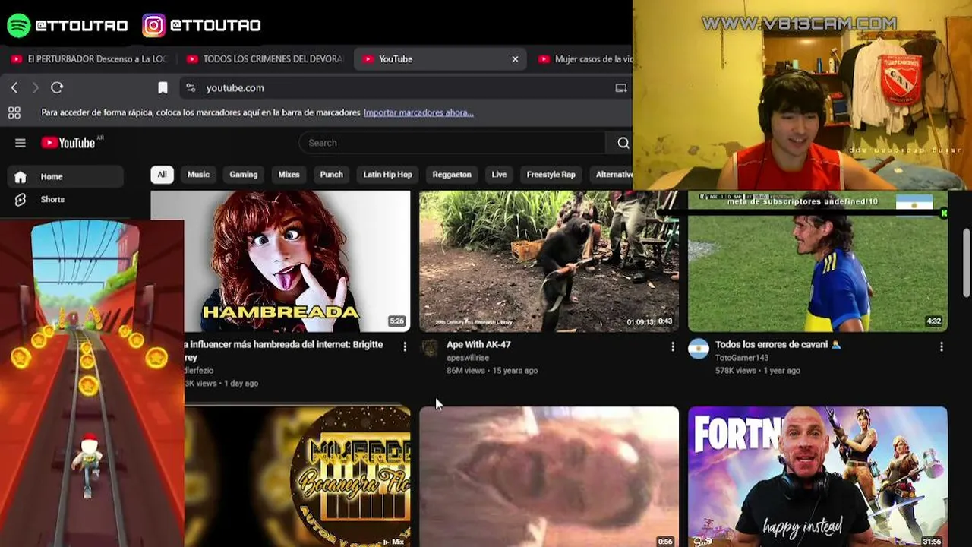Image resolution: width=972 pixels, height=547 pixels.
Task: Click the TotoGamer143 channel avatar
Action: pos(699,349)
